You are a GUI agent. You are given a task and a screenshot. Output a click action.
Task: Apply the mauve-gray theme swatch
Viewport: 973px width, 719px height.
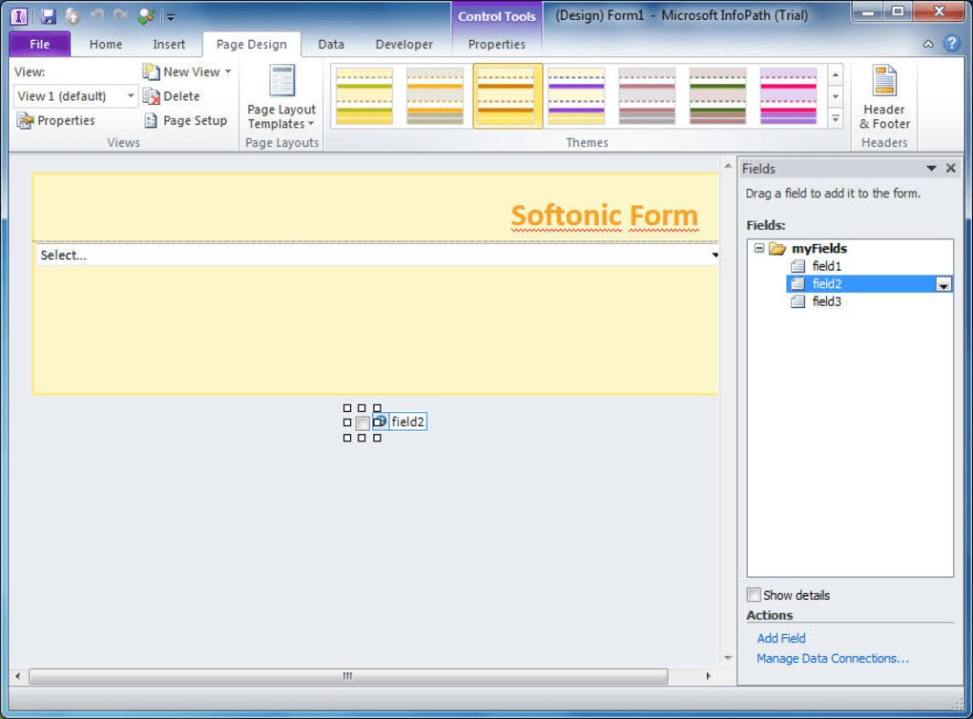point(647,95)
